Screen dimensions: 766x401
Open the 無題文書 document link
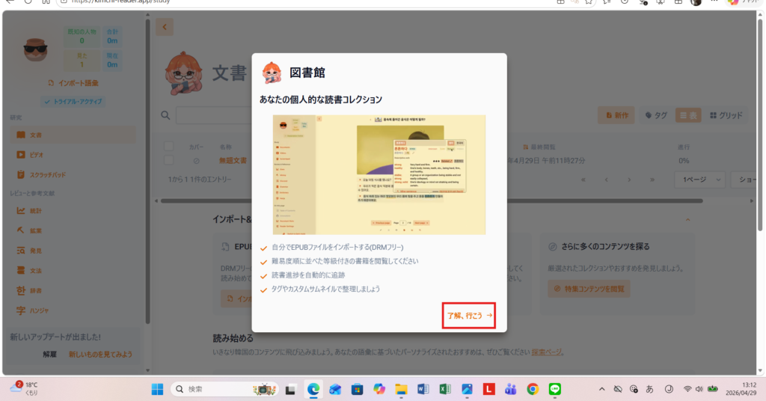(233, 160)
